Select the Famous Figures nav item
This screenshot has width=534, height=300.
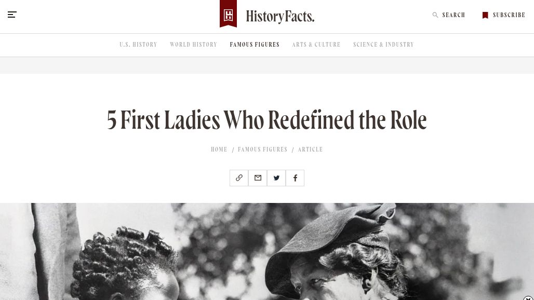click(255, 45)
